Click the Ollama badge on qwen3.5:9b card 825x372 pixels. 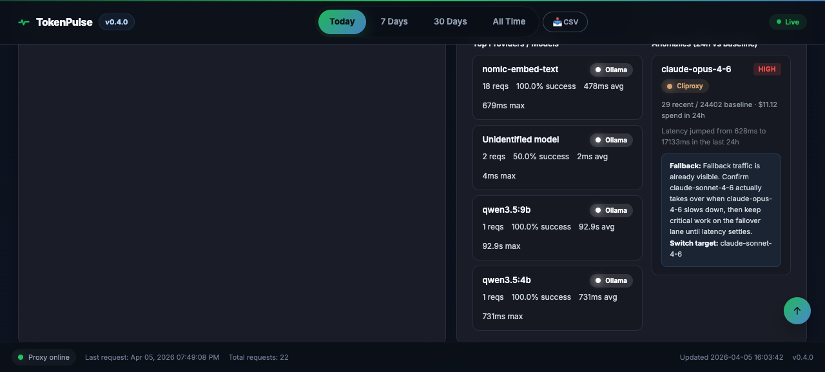(x=611, y=210)
